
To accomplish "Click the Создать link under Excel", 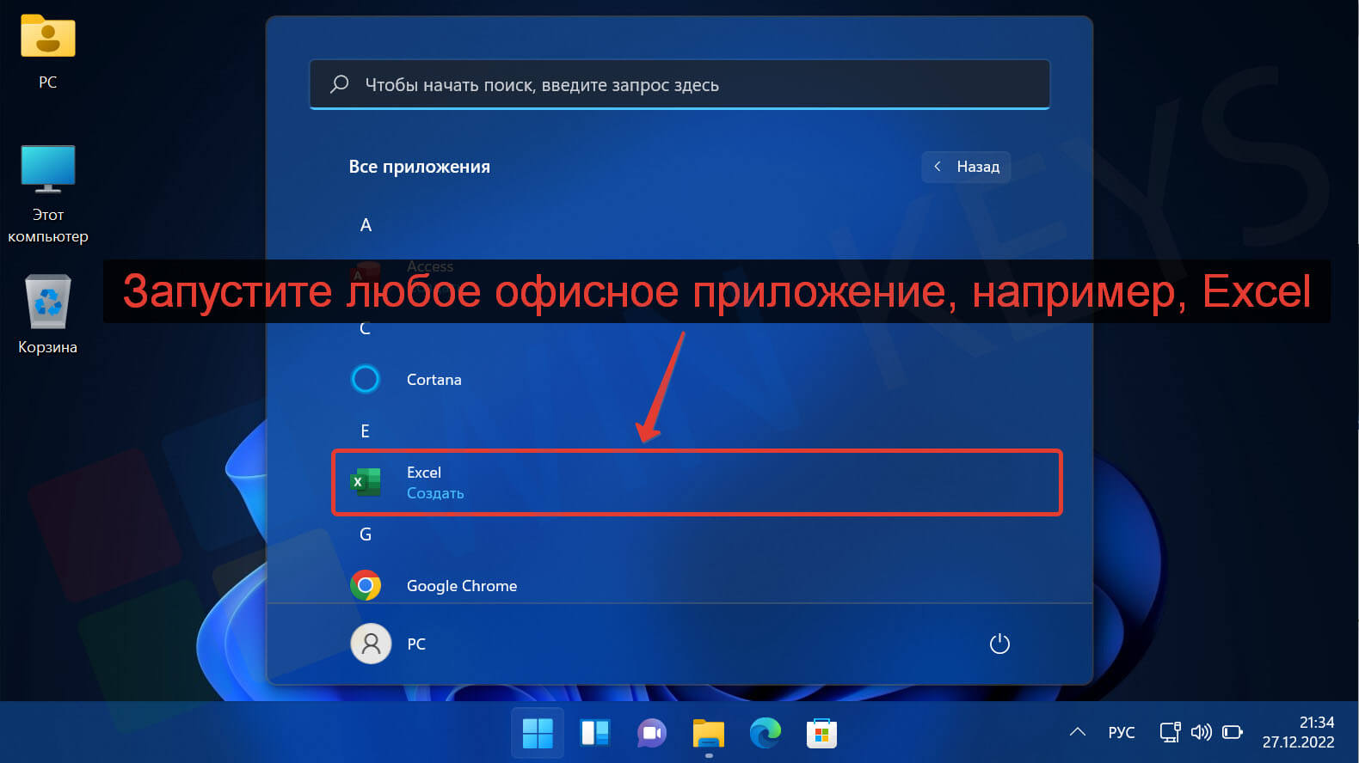I will click(x=435, y=494).
